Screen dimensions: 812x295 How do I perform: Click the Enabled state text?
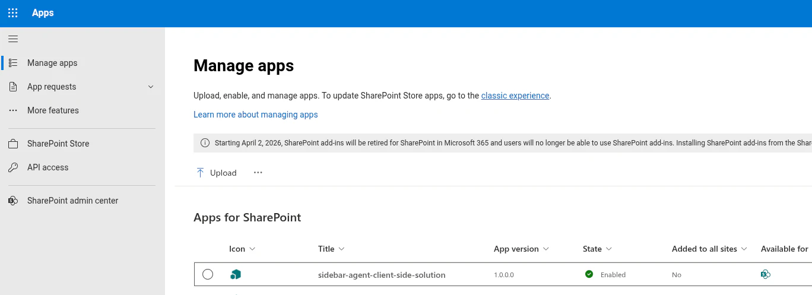point(613,275)
